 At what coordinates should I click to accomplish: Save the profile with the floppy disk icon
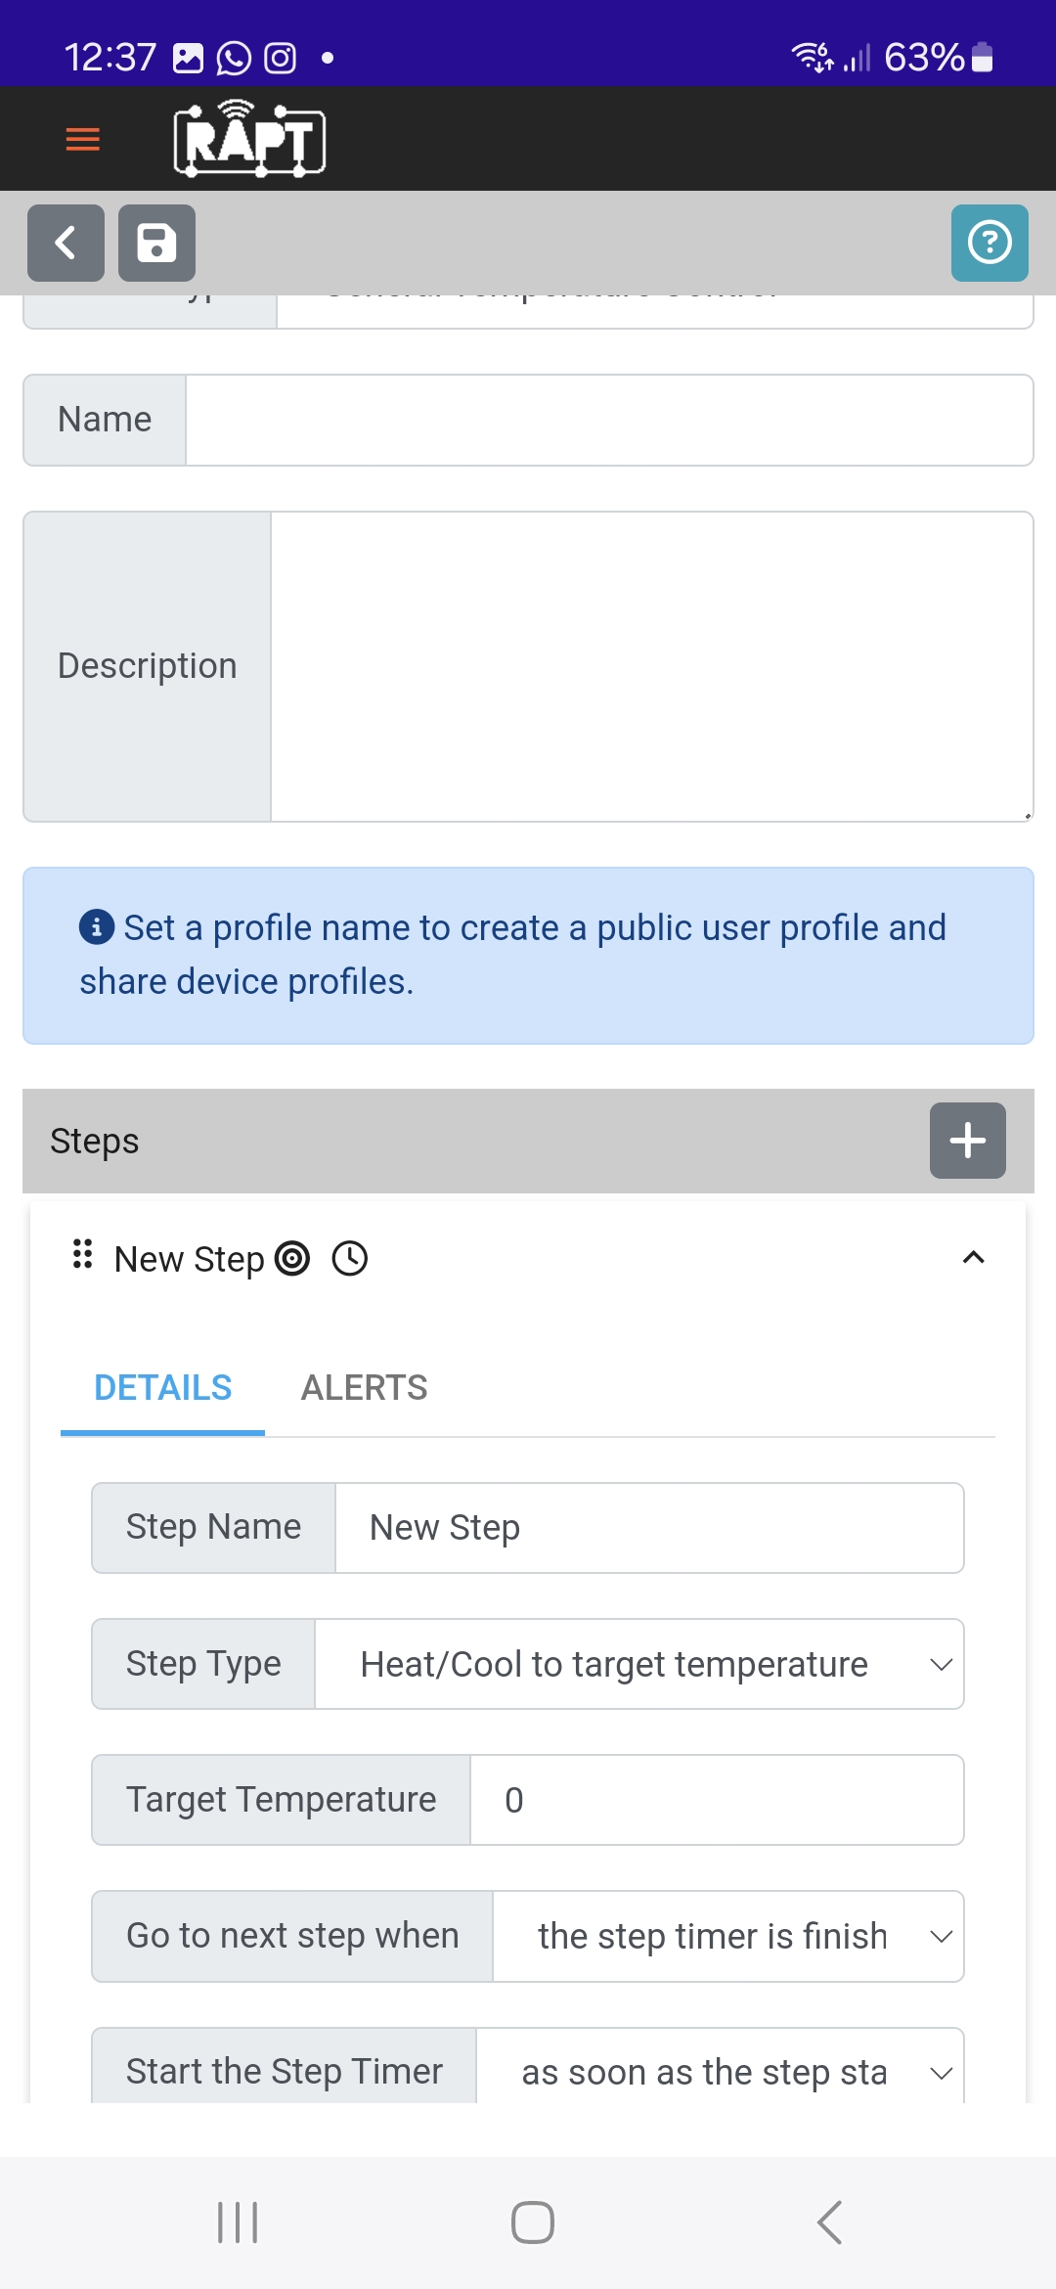pos(156,243)
